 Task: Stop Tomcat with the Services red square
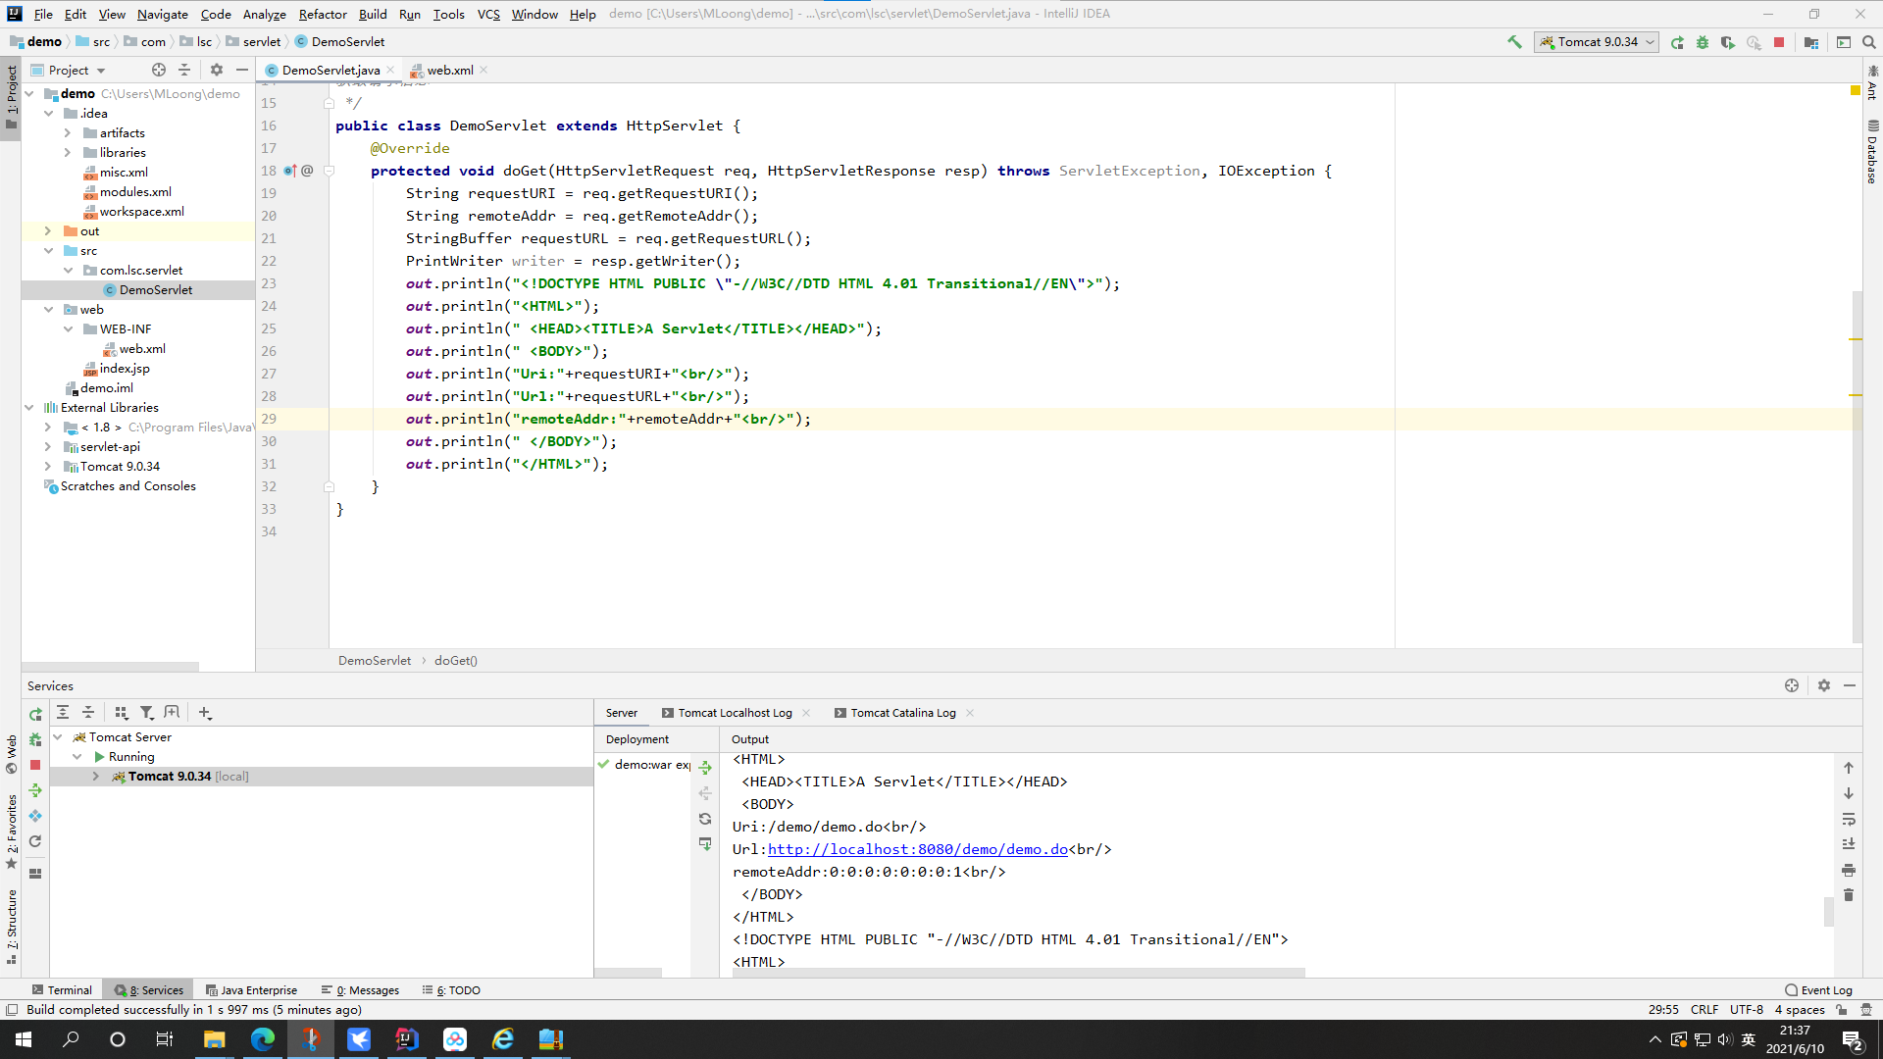[x=35, y=765]
